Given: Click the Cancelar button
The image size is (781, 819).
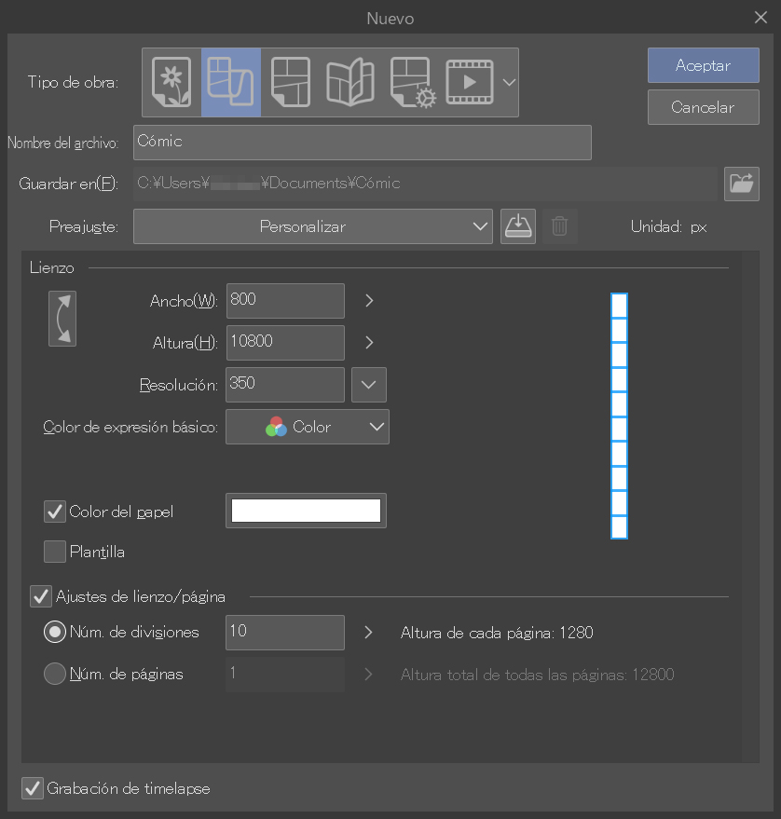Looking at the screenshot, I should tap(703, 107).
